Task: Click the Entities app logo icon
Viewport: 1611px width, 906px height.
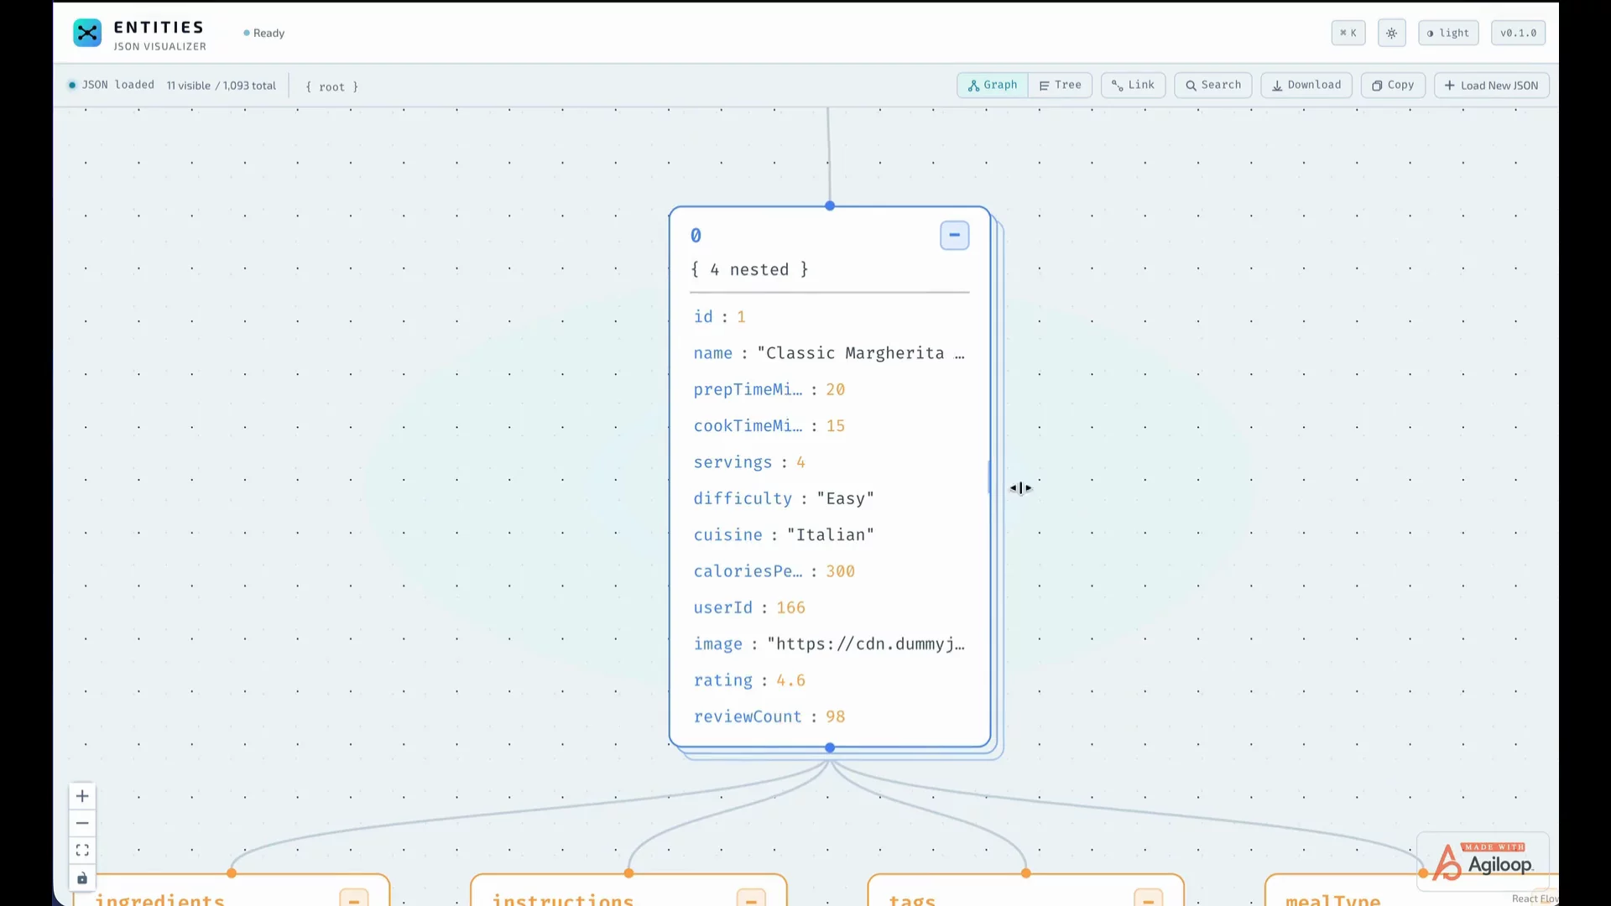Action: [87, 34]
